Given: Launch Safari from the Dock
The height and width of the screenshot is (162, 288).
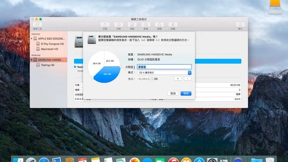Looking at the screenshot, I should [44, 160].
